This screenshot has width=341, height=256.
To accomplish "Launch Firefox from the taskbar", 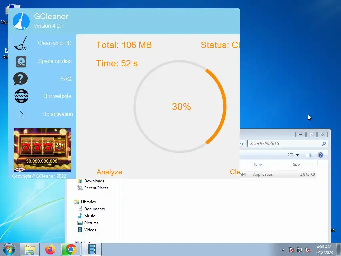I will pyautogui.click(x=50, y=249).
